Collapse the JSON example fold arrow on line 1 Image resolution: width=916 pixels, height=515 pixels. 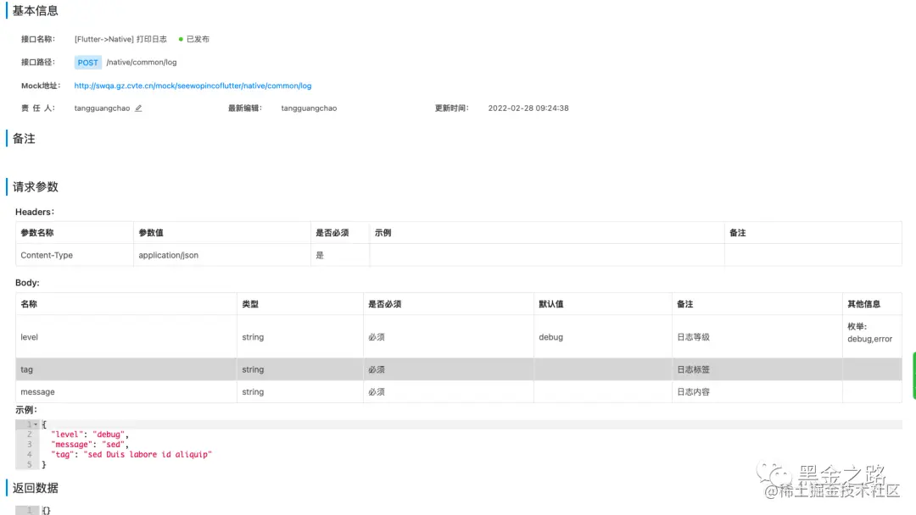pos(36,424)
